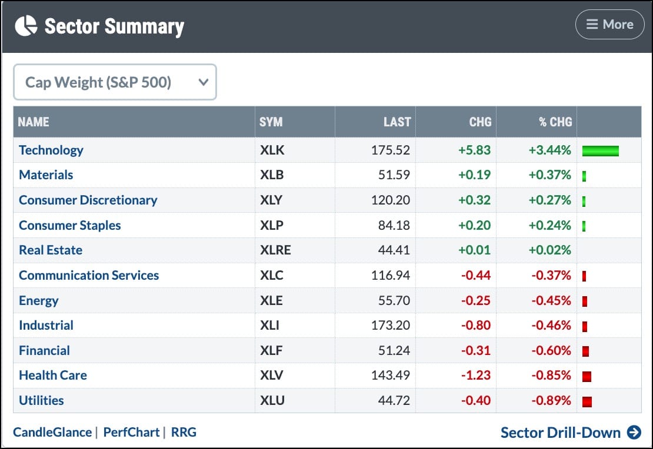Click Financial's red change bar
This screenshot has width=653, height=449.
585,351
